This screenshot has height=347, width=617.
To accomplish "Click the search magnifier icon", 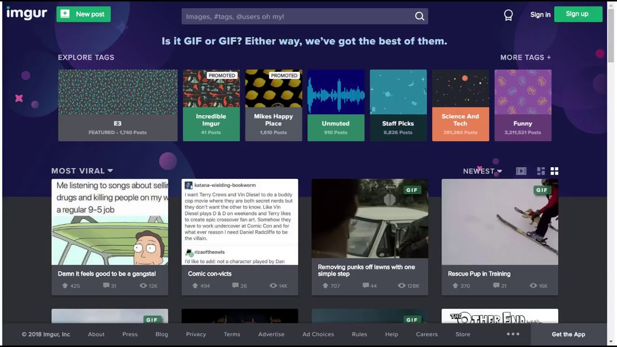I will click(419, 16).
